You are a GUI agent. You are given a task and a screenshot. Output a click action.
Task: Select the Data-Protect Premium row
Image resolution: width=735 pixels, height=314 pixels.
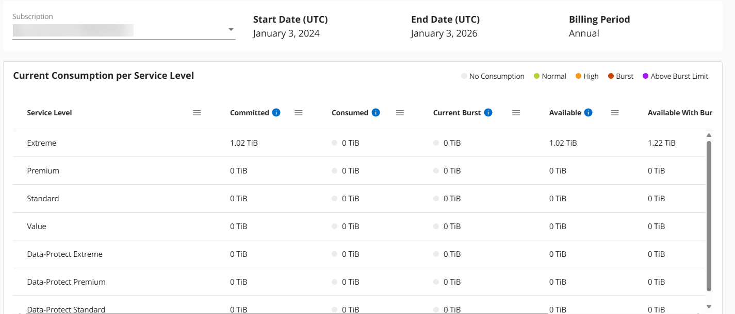tap(66, 282)
